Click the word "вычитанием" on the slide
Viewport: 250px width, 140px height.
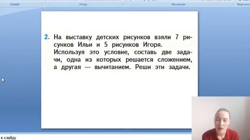pyautogui.click(x=112, y=67)
